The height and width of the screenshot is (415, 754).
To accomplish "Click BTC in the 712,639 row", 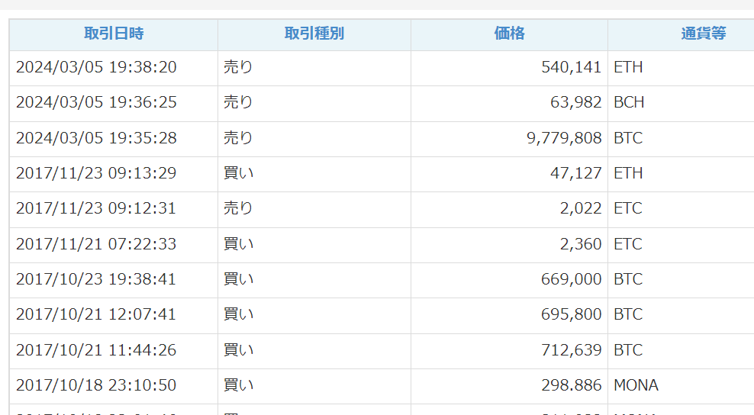I will coord(628,349).
